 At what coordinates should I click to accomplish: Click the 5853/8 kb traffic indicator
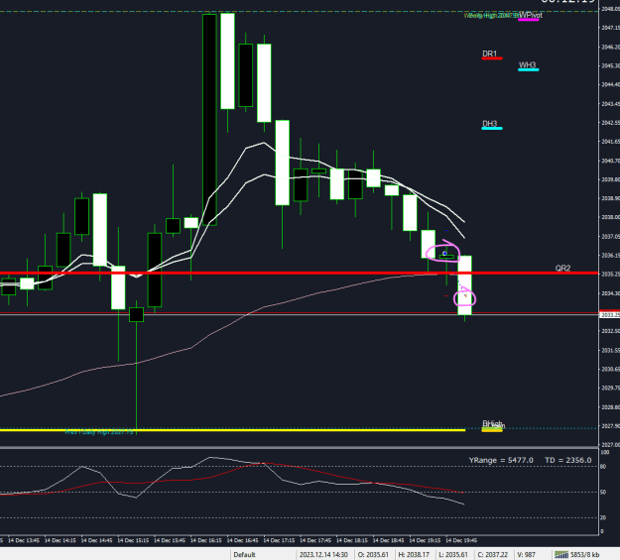tap(585, 554)
